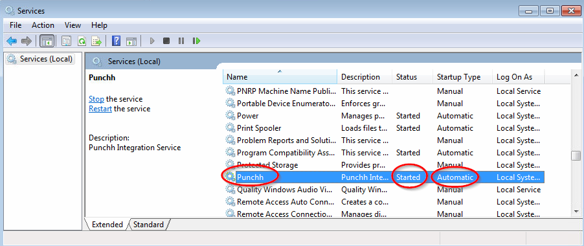Image resolution: width=584 pixels, height=246 pixels.
Task: Toggle the show/hide action pane icon
Action: (131, 41)
